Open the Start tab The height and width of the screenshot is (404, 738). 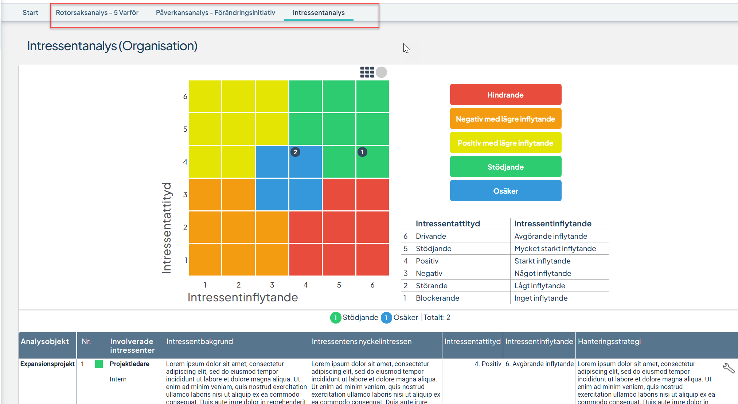coord(30,13)
